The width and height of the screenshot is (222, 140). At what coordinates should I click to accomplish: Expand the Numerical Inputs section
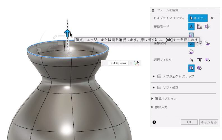pos(152,107)
